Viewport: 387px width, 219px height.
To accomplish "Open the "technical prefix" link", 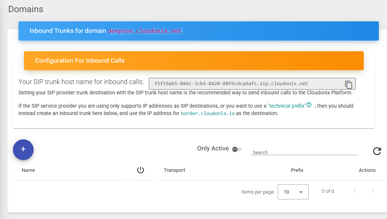I will click(x=287, y=106).
